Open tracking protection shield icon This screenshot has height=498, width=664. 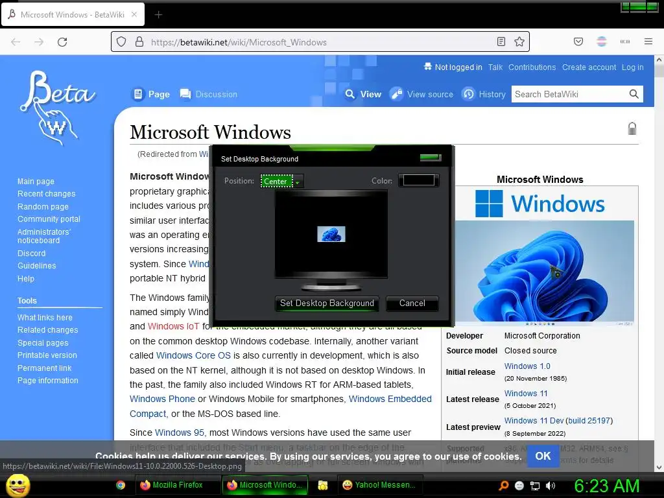[x=121, y=41]
